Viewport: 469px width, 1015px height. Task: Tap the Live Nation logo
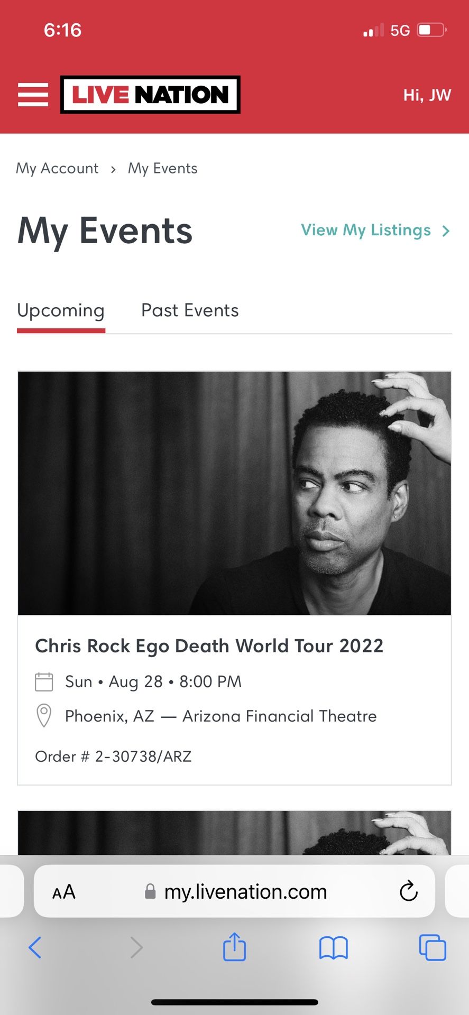150,95
